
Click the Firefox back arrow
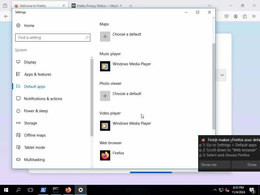6,16
